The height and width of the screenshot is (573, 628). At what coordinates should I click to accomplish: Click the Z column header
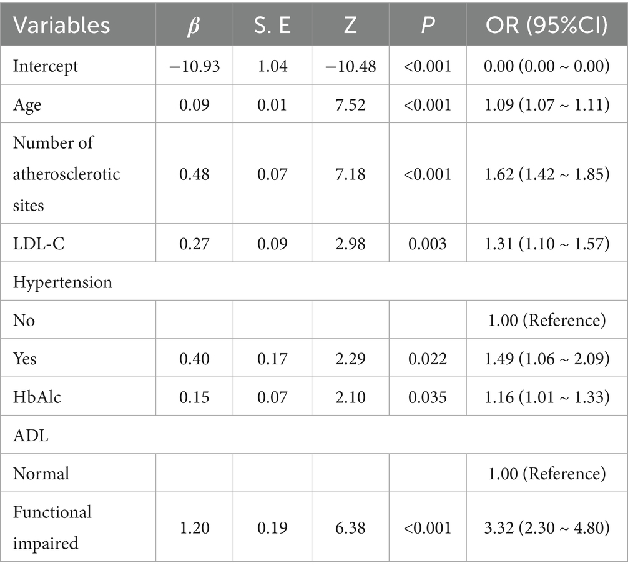click(x=349, y=25)
